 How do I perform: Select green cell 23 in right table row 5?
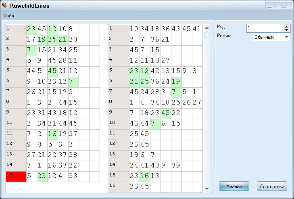coord(134,71)
